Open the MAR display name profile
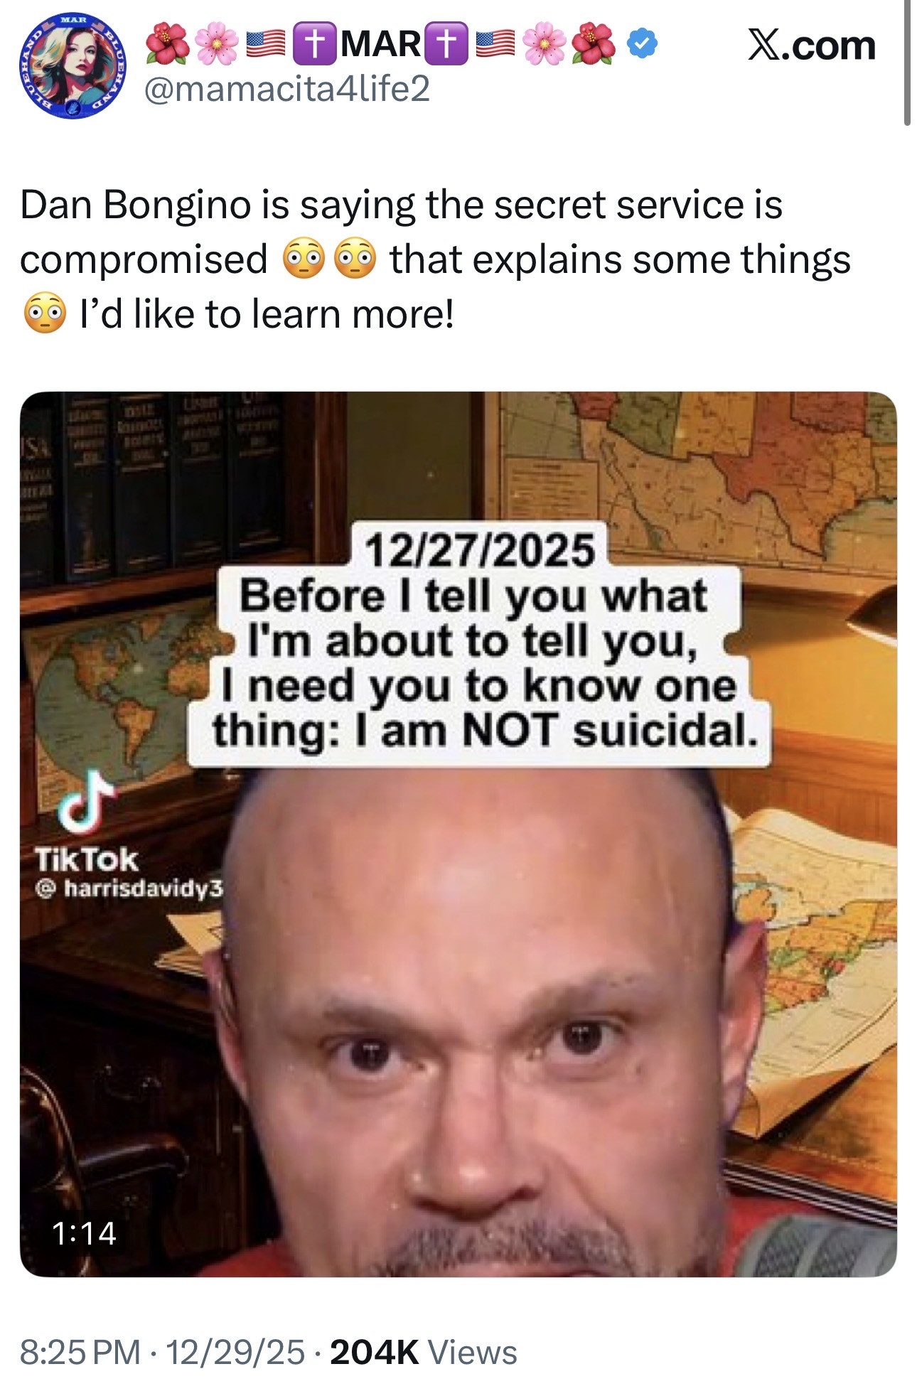 pos(381,44)
